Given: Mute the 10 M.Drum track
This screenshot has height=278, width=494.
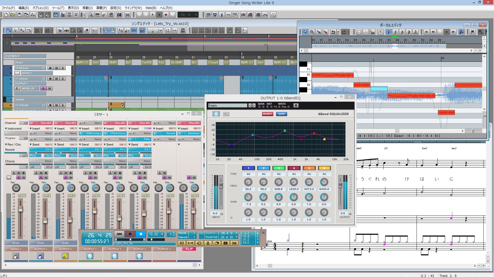Looking at the screenshot, I should 56,68.
